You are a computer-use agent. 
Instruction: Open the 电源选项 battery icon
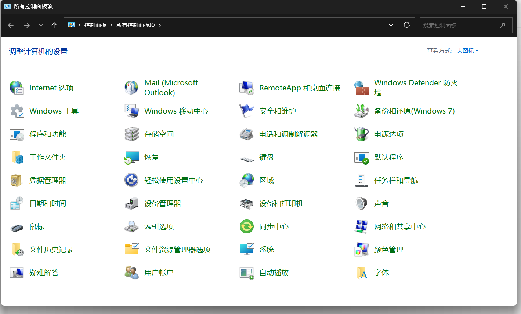click(x=361, y=134)
